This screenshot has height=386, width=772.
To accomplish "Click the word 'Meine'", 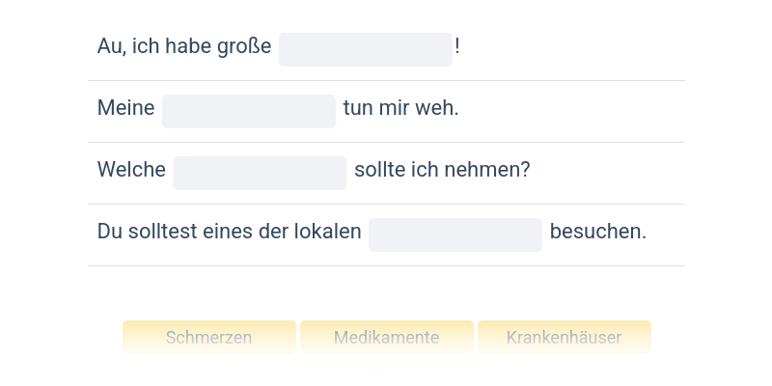I will click(125, 108).
